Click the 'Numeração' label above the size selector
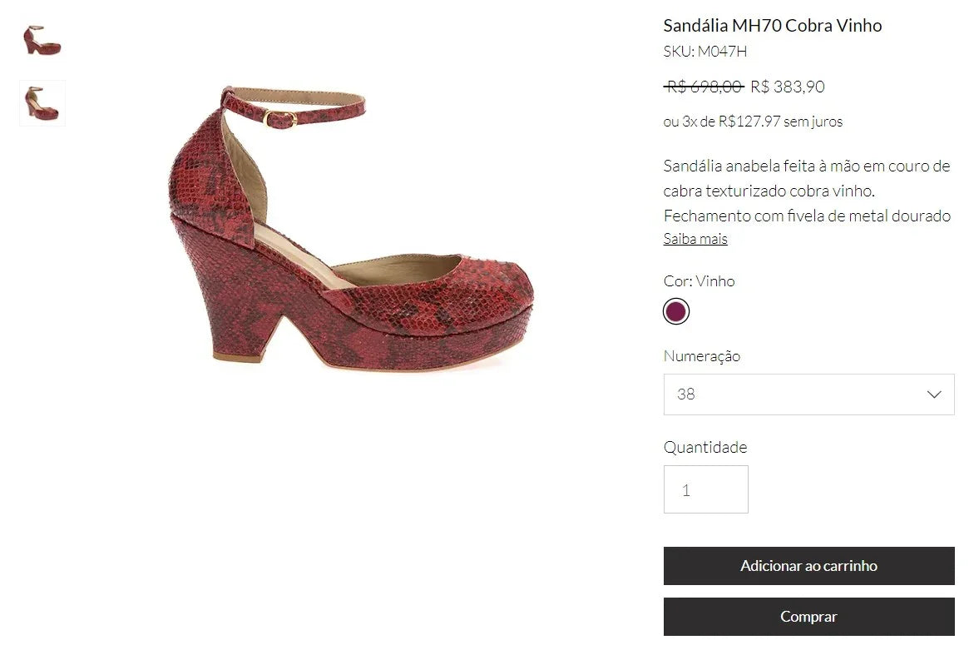The height and width of the screenshot is (650, 974). pyautogui.click(x=701, y=355)
